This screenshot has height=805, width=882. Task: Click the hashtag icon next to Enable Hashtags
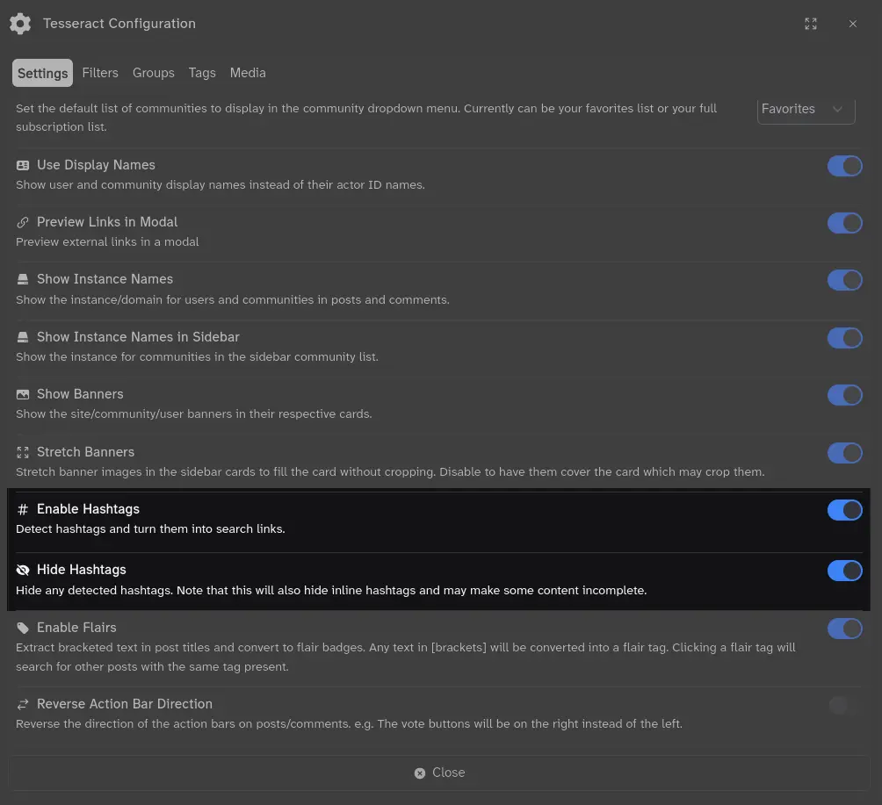click(x=23, y=509)
